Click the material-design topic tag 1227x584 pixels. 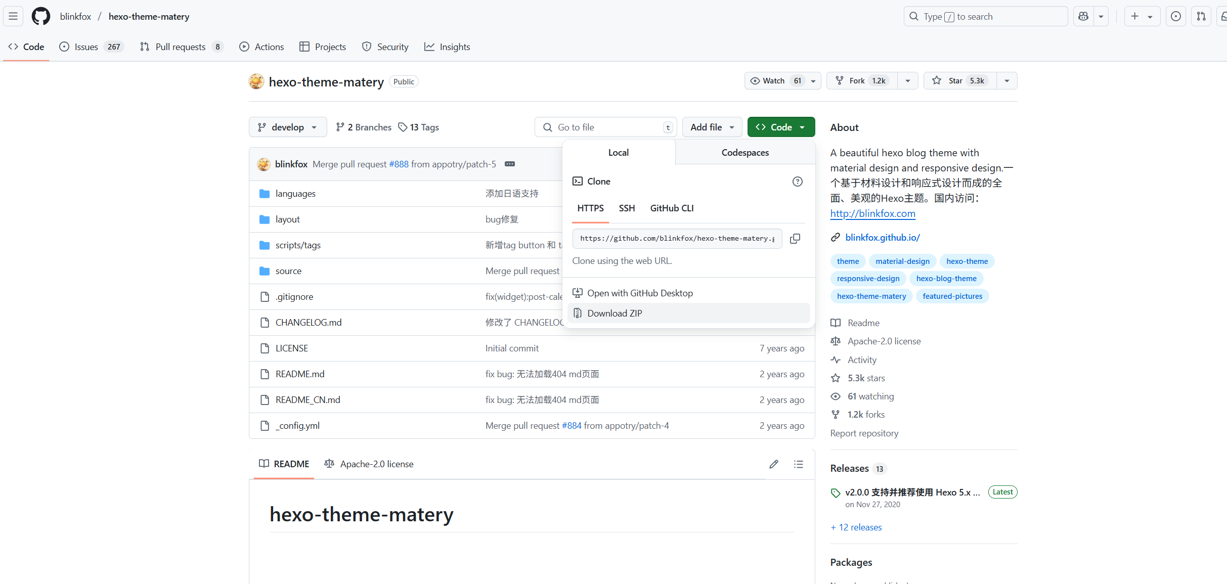[x=902, y=261]
